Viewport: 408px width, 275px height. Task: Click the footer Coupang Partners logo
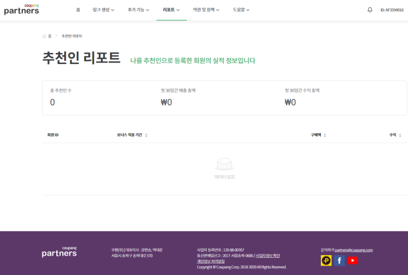point(60,252)
